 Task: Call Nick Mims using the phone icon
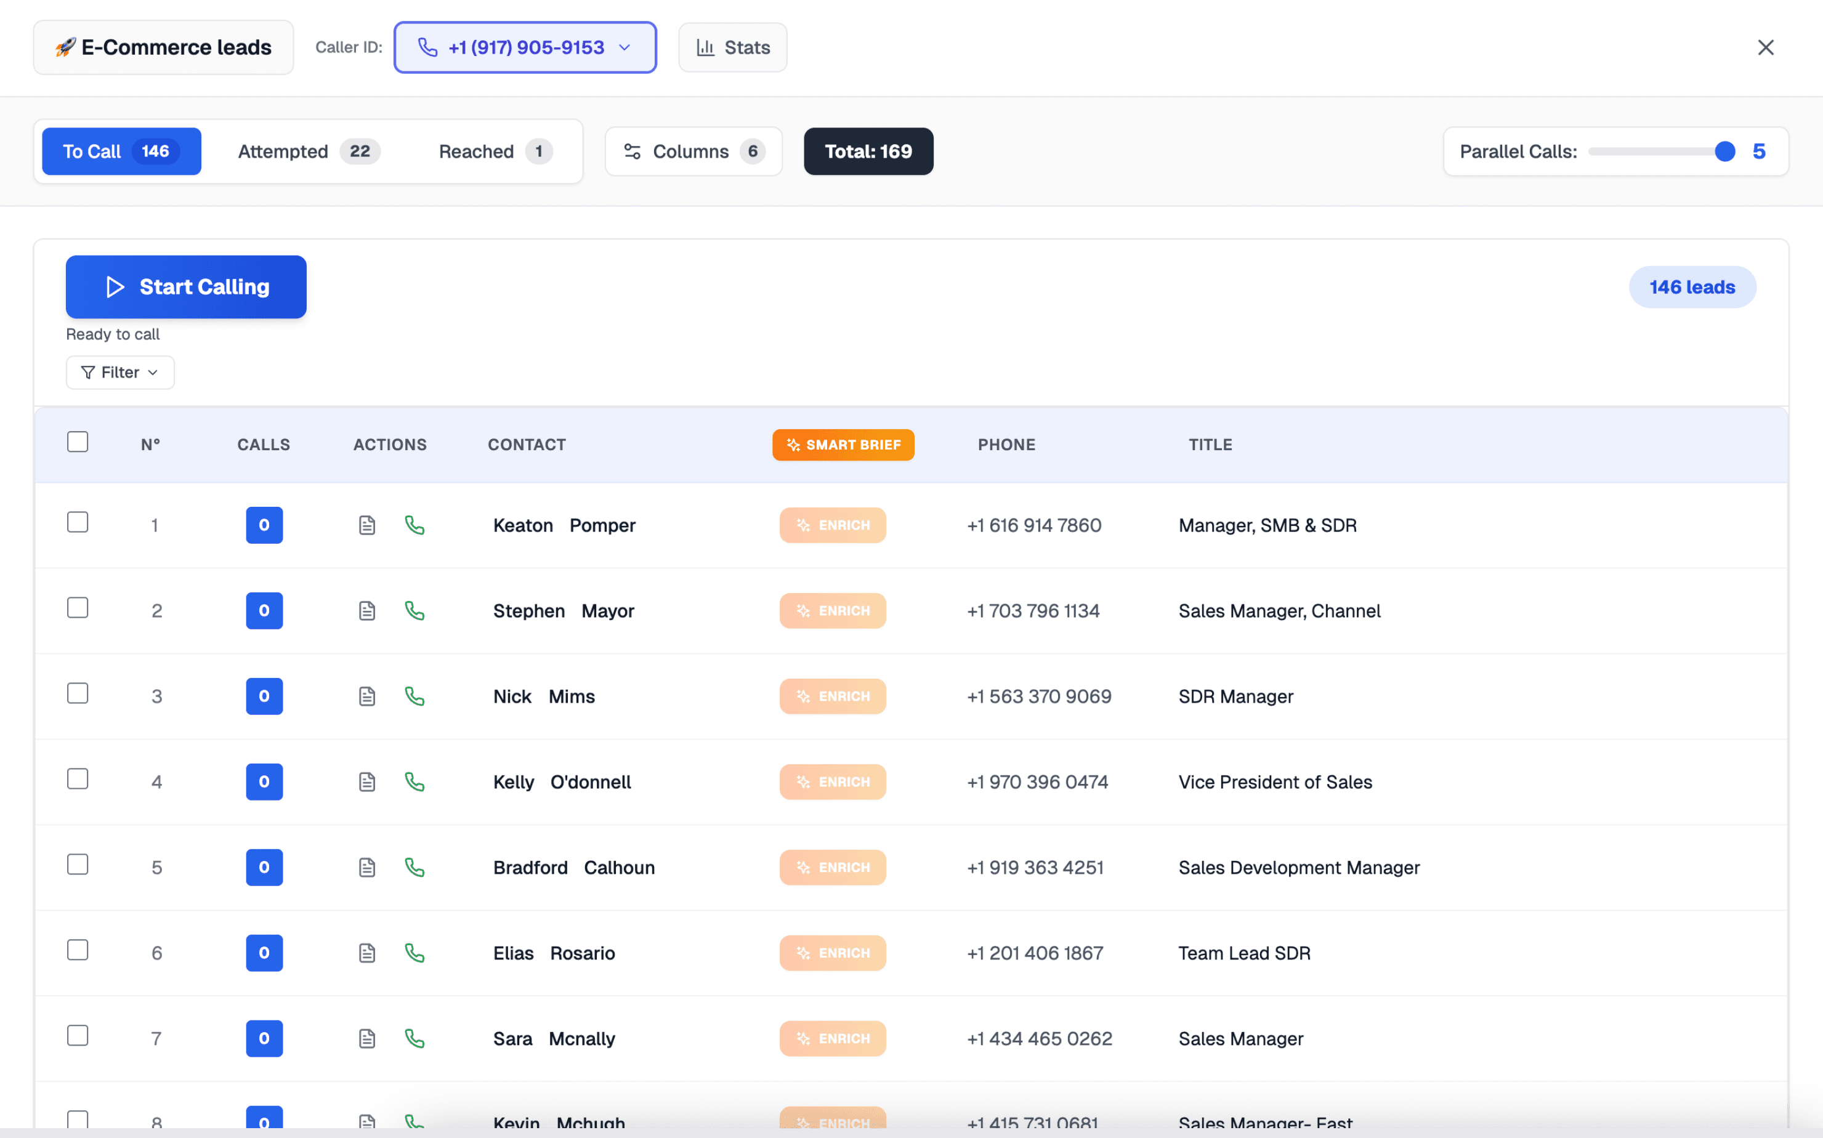tap(414, 696)
